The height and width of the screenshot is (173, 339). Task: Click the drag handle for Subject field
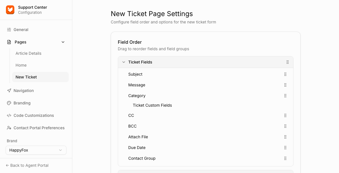[285, 74]
